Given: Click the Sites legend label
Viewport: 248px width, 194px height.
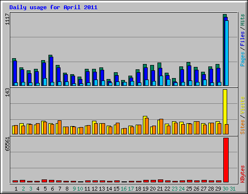Looking at the screenshot, I should pyautogui.click(x=243, y=127).
